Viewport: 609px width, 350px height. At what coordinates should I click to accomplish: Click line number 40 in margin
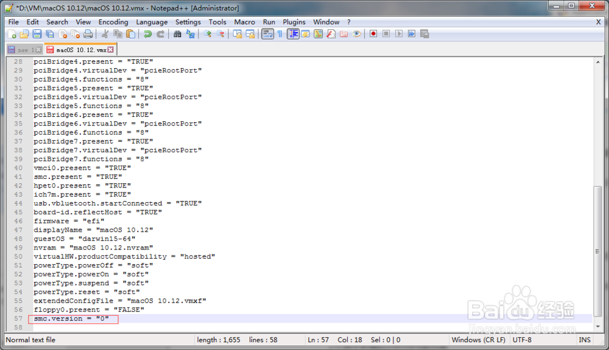coord(18,168)
